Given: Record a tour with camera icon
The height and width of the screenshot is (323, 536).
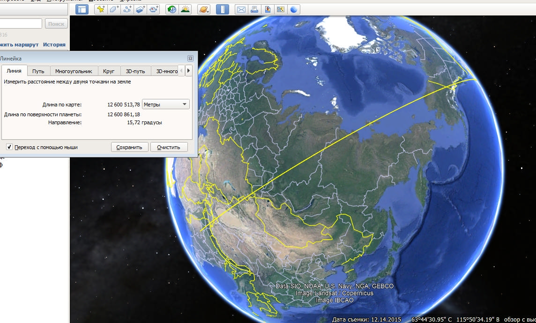Looking at the screenshot, I should tap(154, 9).
